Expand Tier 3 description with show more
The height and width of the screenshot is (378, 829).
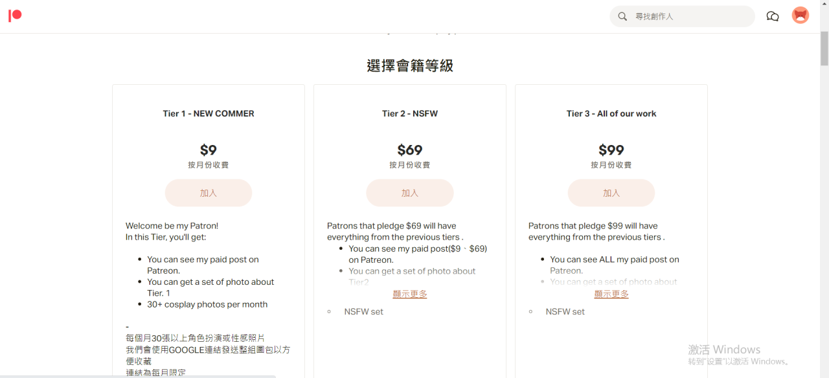click(611, 294)
